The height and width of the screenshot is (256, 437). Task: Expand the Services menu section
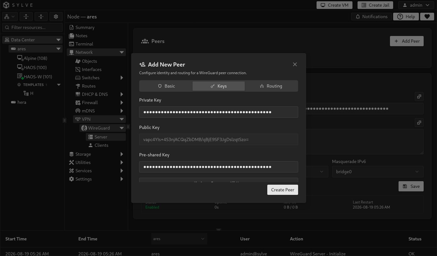[122, 171]
